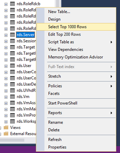Click the Views folder icon

(6, 127)
